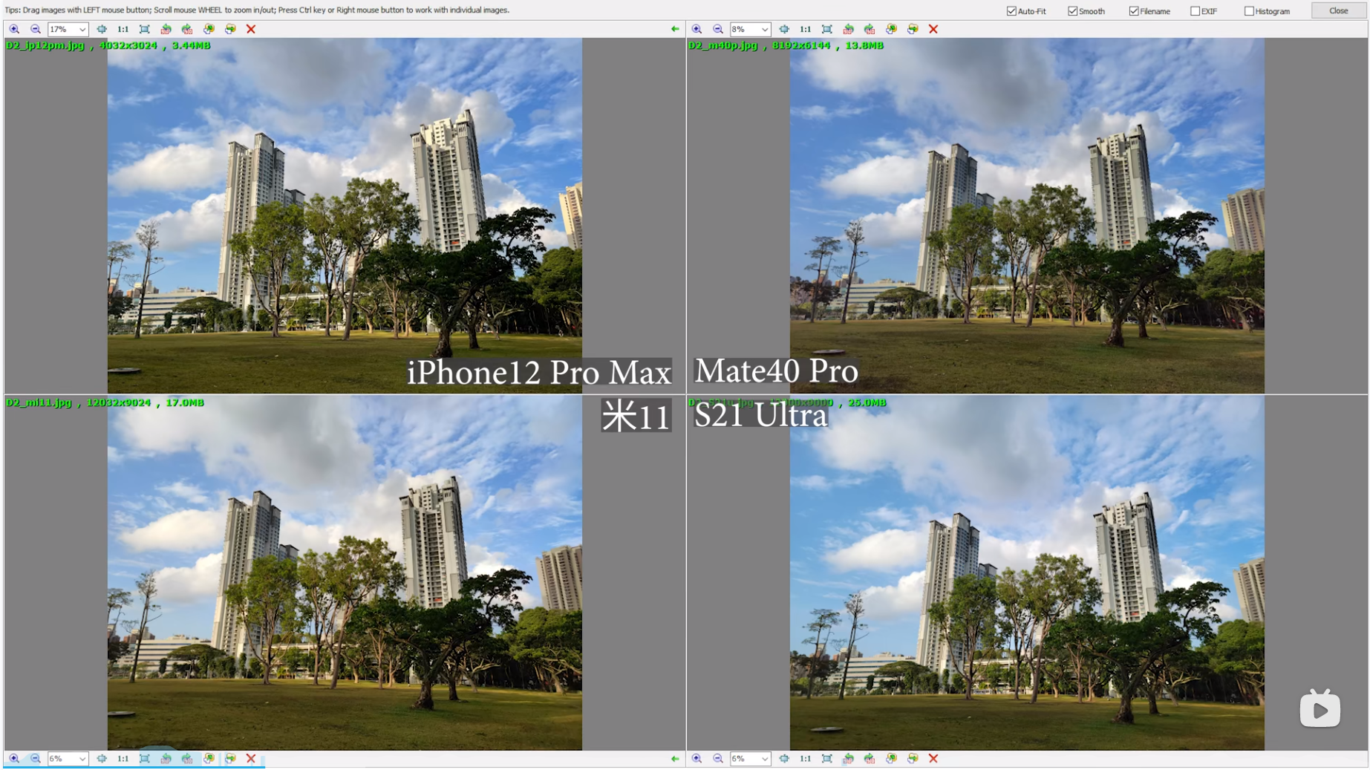Move the S21 Ultra image to a folder
The width and height of the screenshot is (1370, 770).
click(x=913, y=758)
